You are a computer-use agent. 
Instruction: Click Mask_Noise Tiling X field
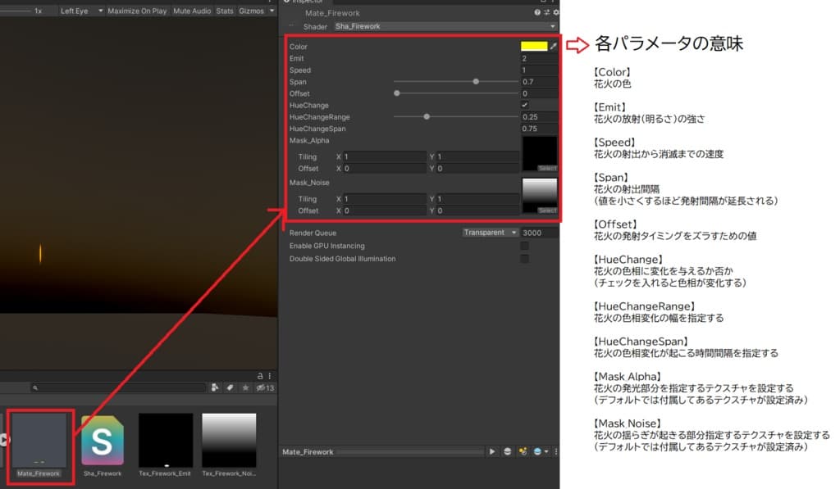pyautogui.click(x=385, y=199)
